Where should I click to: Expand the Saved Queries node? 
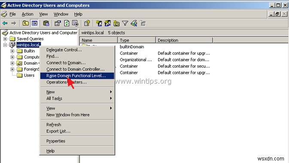(x=5, y=39)
